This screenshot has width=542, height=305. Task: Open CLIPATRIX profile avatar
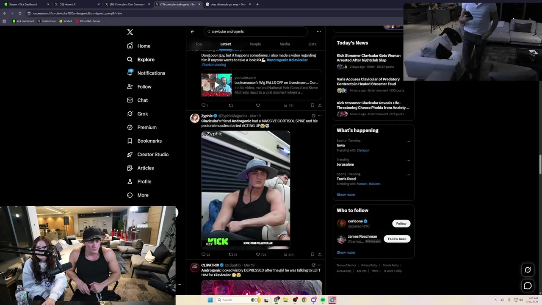pyautogui.click(x=195, y=267)
